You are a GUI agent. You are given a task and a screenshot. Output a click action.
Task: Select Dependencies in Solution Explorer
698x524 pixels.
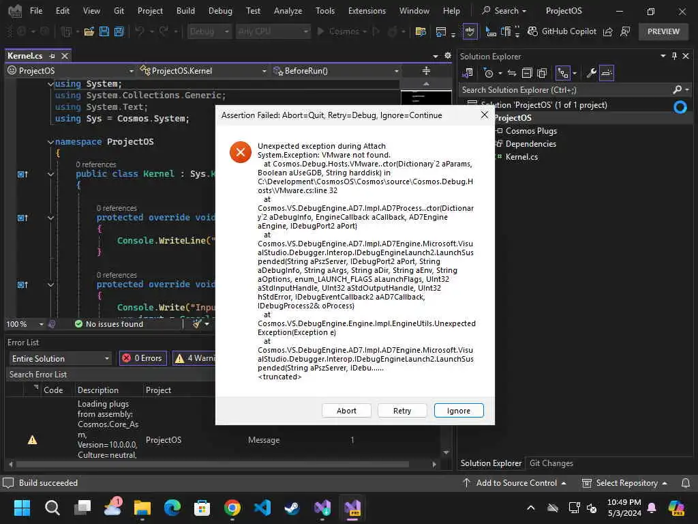point(530,143)
